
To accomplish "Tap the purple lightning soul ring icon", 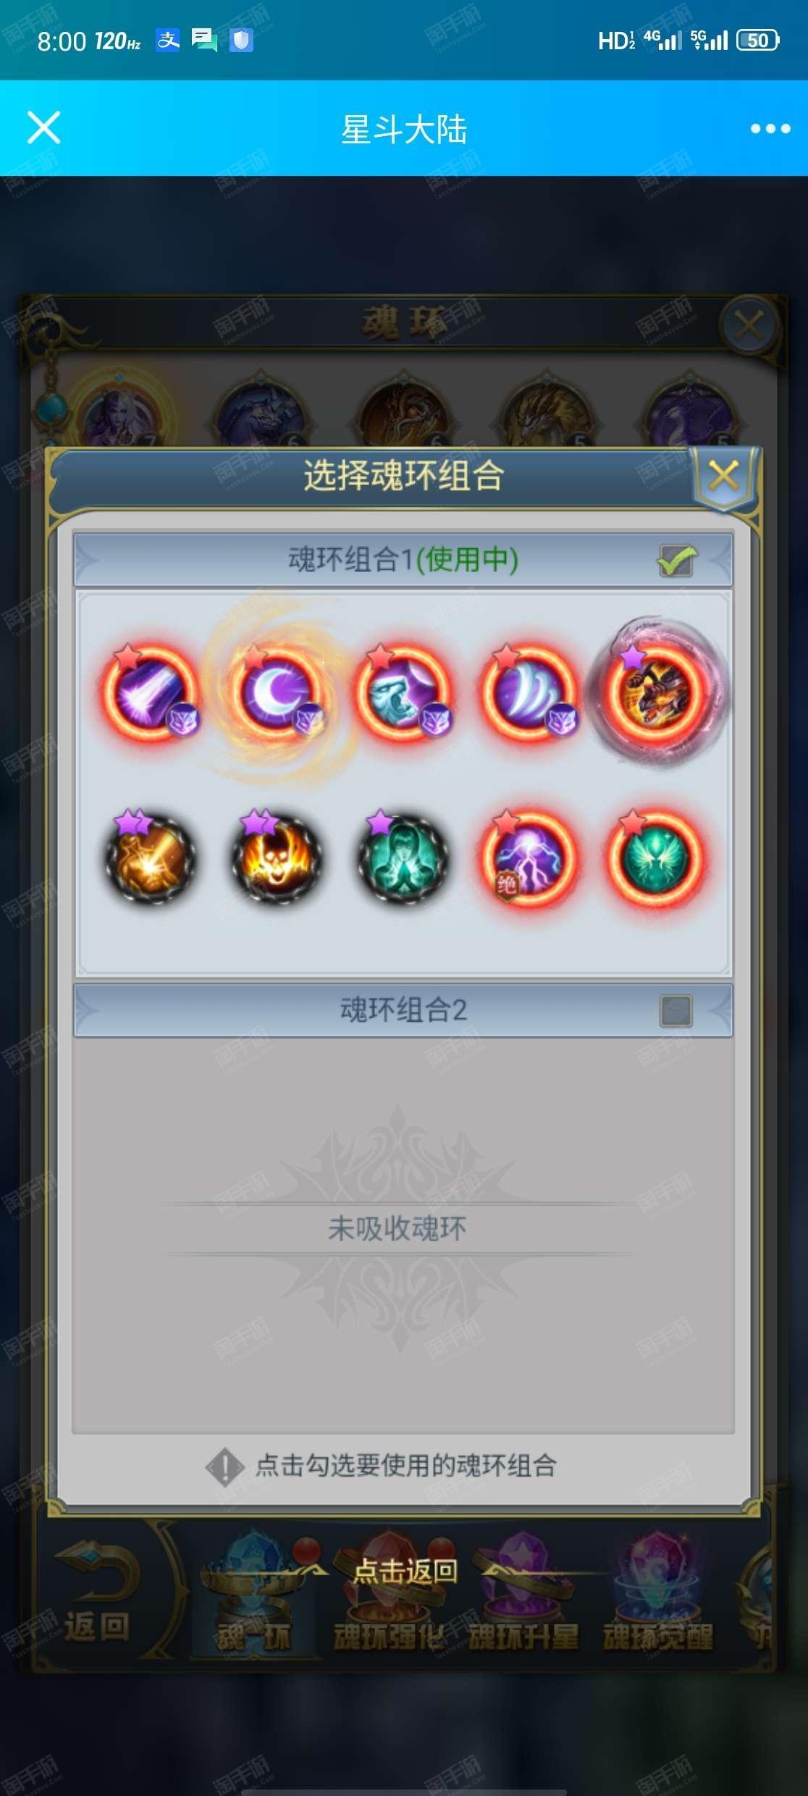I will click(530, 857).
